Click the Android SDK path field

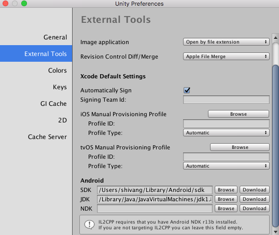pyautogui.click(x=155, y=190)
